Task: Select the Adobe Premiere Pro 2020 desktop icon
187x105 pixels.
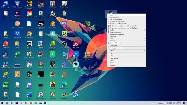Action: (x=18, y=15)
